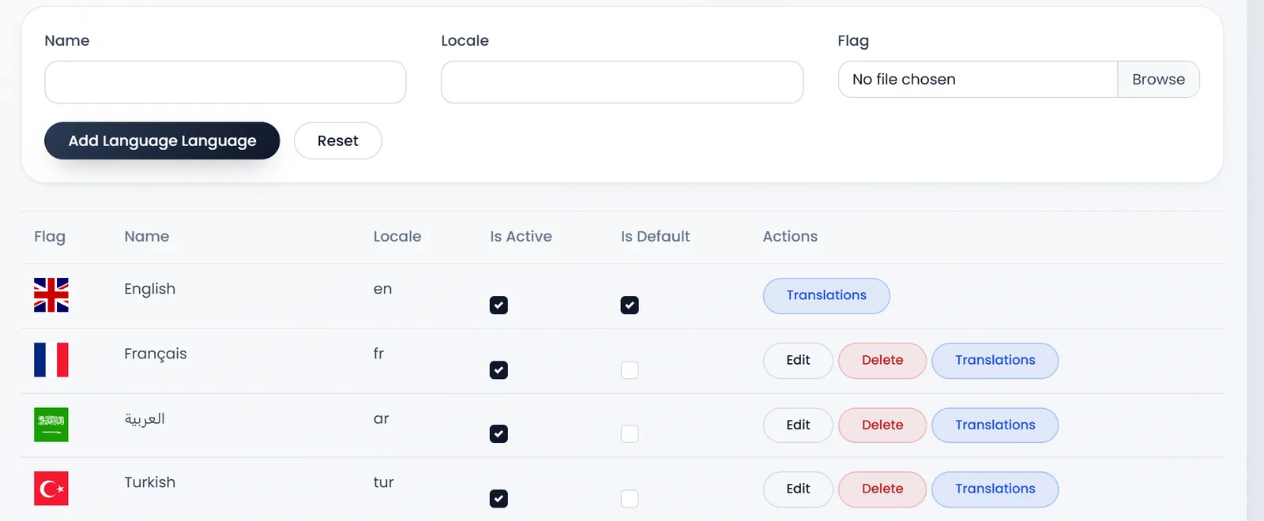This screenshot has height=521, width=1264.
Task: Click the English name cell
Action: point(150,289)
